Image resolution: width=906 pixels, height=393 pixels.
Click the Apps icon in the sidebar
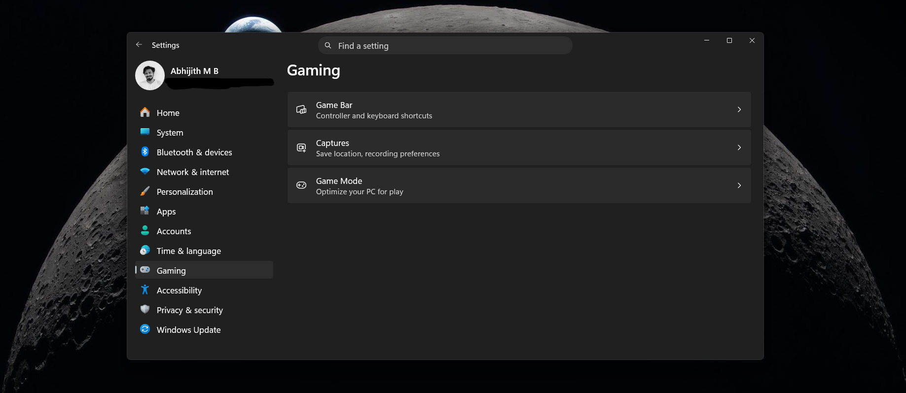pyautogui.click(x=145, y=211)
